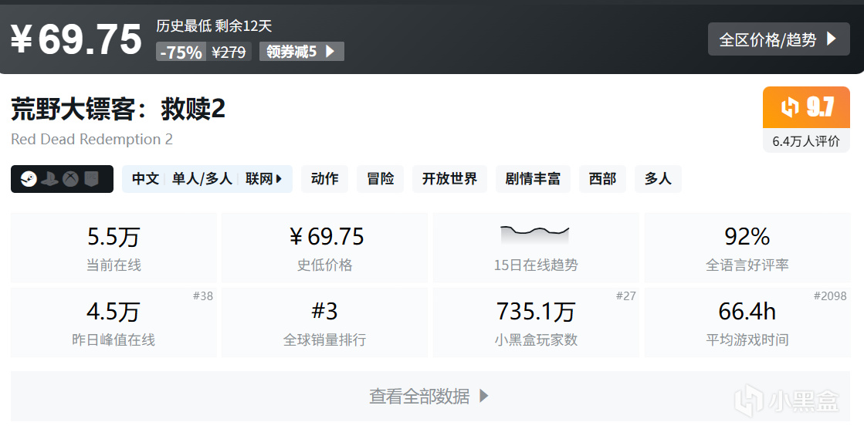Click the #27 rank label

tap(625, 296)
